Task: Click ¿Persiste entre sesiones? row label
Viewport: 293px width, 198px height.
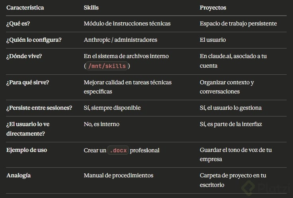Action: pos(39,108)
